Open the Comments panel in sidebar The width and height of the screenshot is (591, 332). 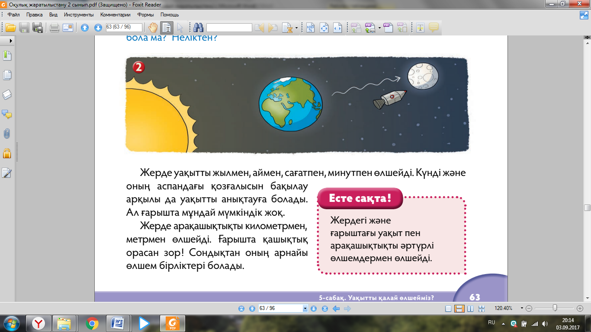[7, 114]
